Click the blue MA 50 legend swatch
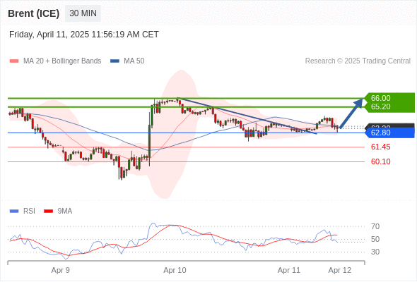Viewport: 417px width, 282px height. point(114,61)
